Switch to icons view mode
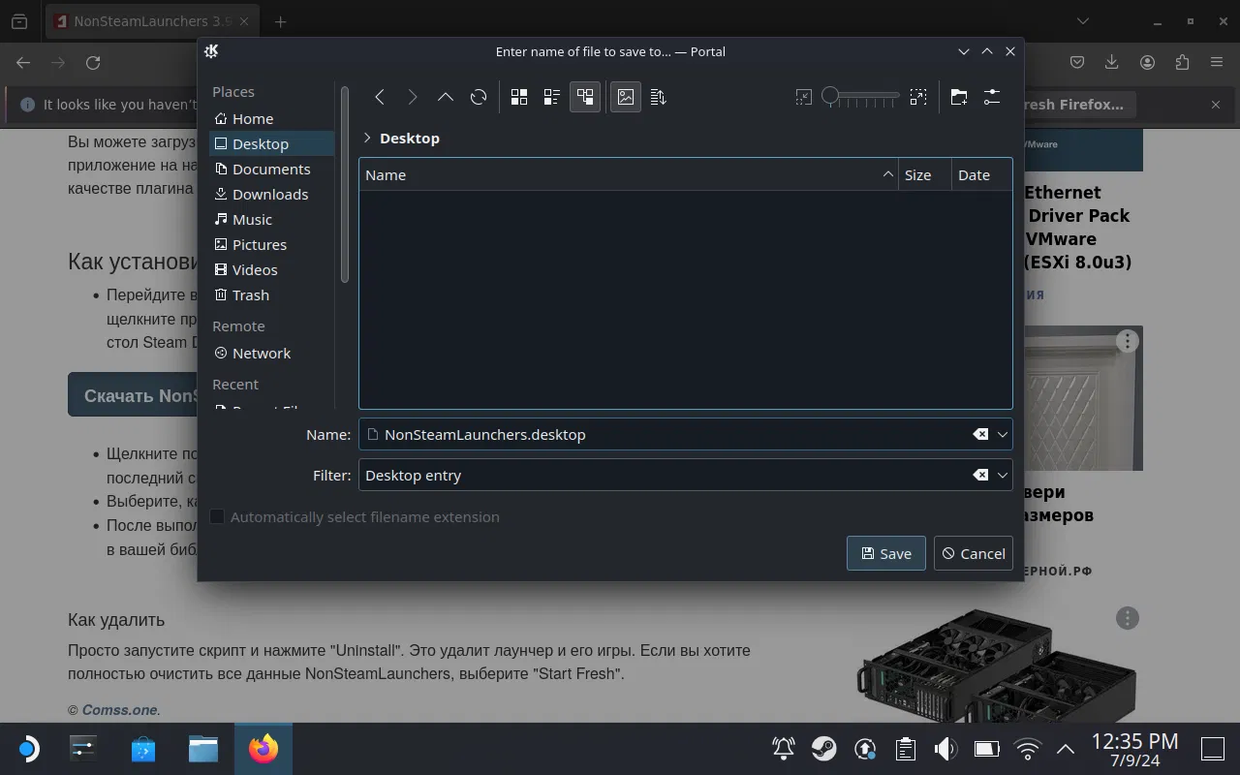1240x775 pixels. tap(519, 97)
